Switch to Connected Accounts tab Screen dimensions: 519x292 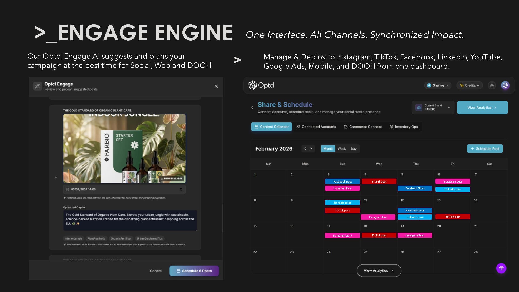click(316, 127)
